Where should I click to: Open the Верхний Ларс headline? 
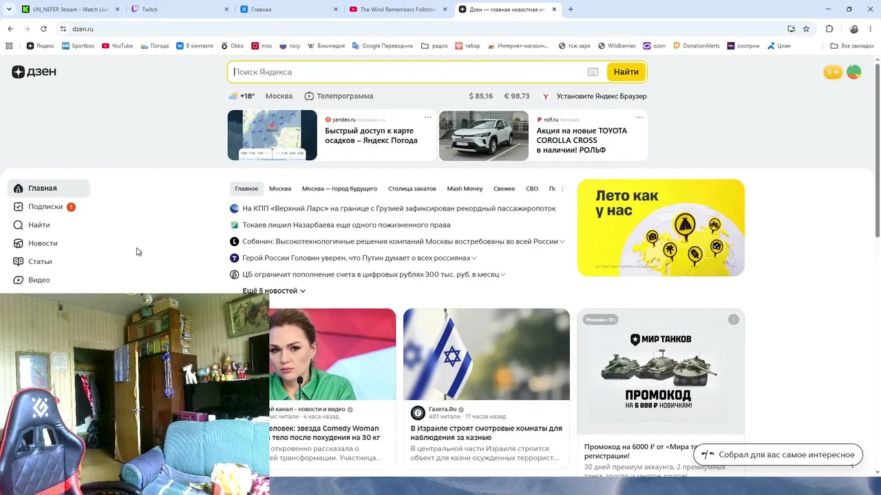click(x=399, y=208)
